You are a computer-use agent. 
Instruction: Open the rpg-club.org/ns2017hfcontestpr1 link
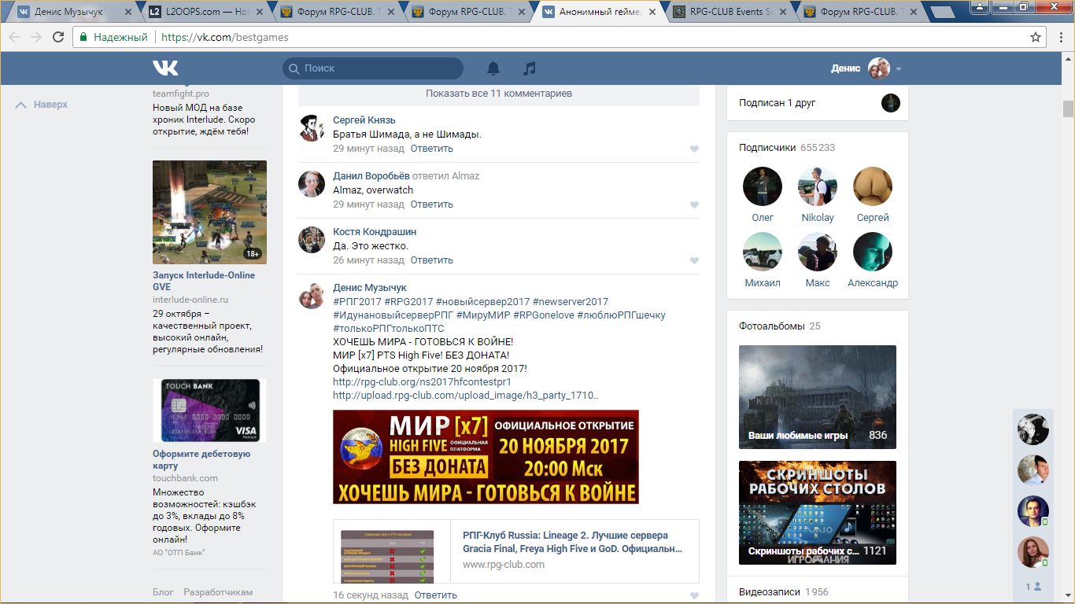tap(422, 382)
